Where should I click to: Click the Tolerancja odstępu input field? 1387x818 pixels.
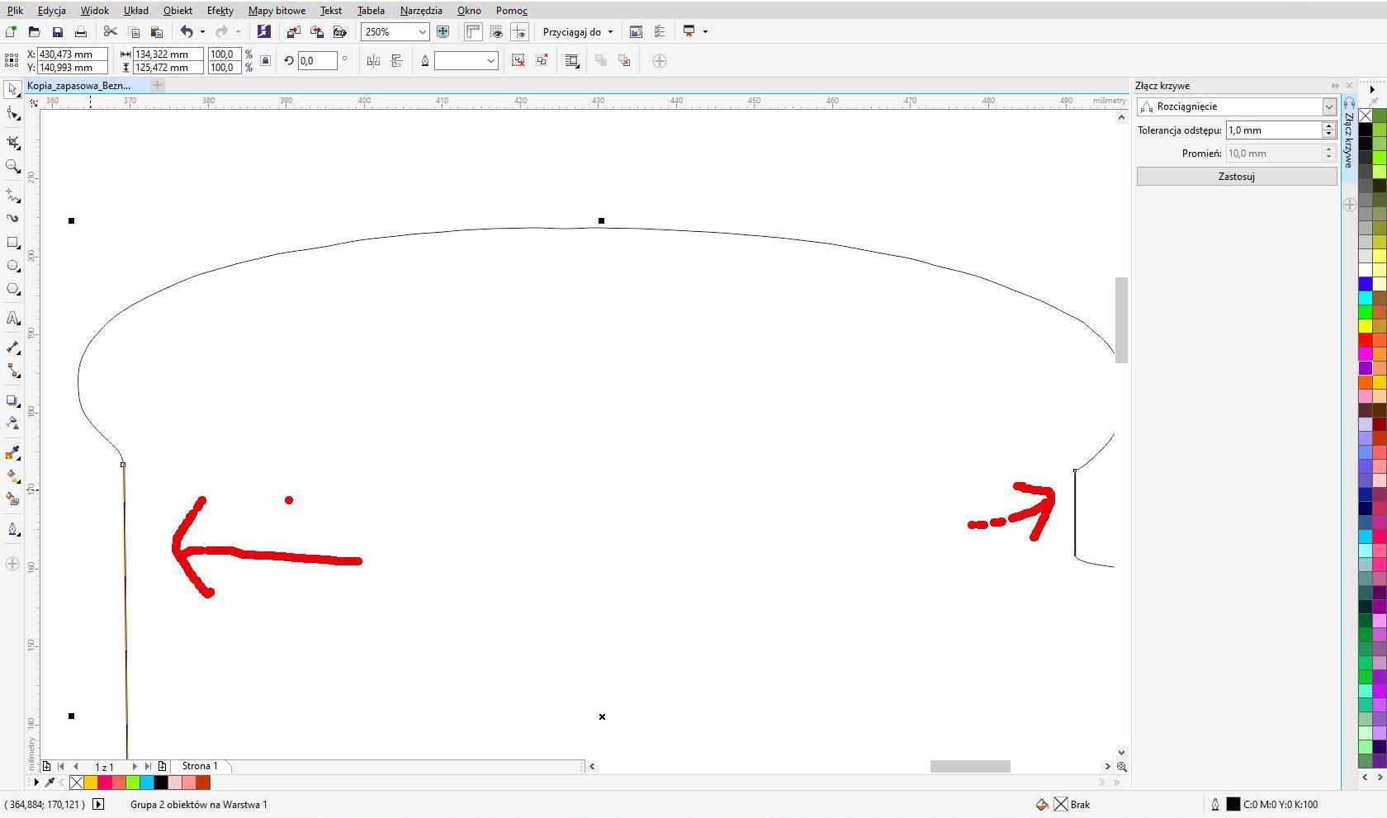1272,130
